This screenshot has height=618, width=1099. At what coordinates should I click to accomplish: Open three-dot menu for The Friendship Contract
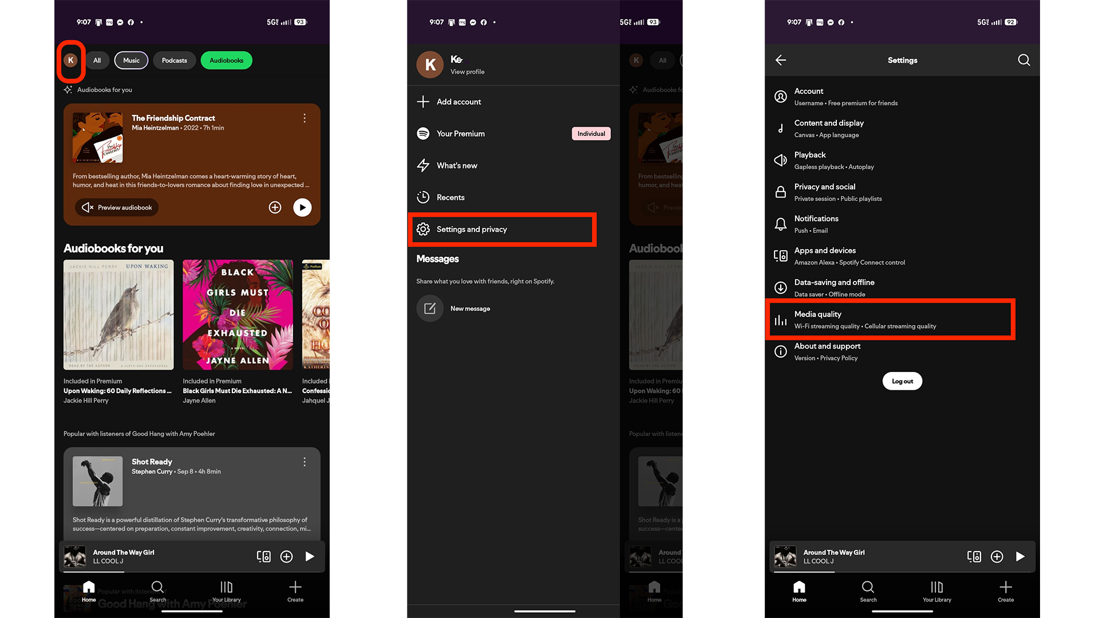(305, 118)
